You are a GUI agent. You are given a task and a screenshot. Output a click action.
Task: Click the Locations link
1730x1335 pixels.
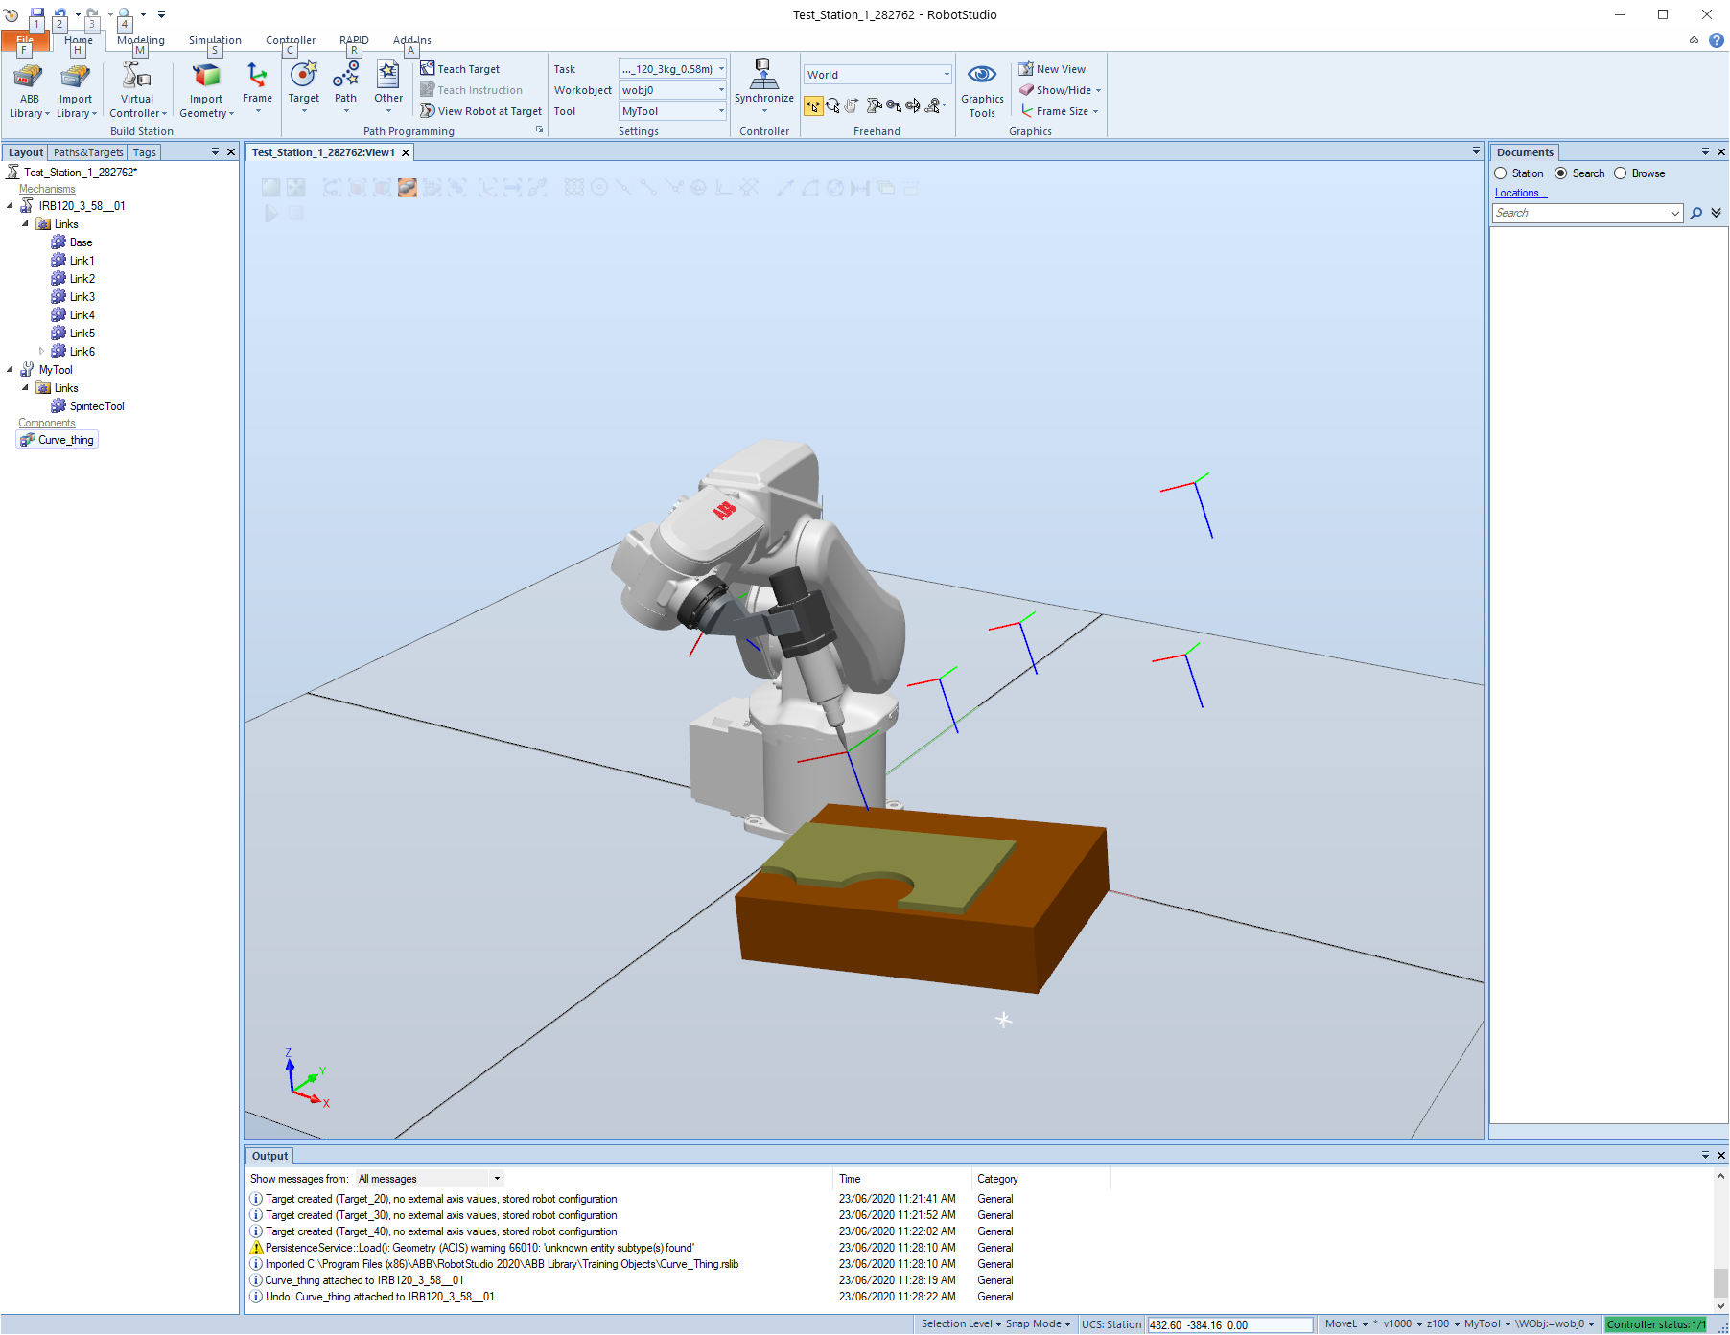coord(1520,193)
